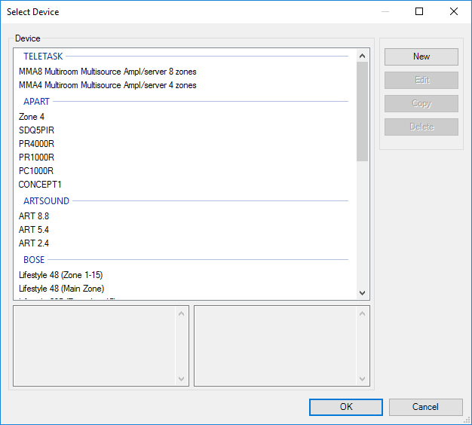Select MMA8 Multiroom Multisource 8 zones device

click(107, 72)
